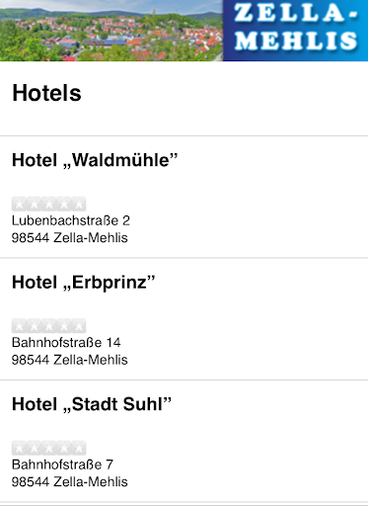Click postal code line under Lubenbachstraße

pyautogui.click(x=70, y=237)
